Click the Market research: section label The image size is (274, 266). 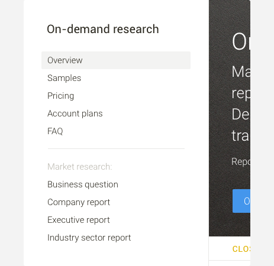(x=80, y=167)
